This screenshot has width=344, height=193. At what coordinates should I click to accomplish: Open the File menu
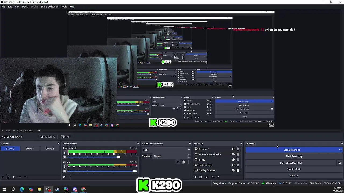click(3, 6)
